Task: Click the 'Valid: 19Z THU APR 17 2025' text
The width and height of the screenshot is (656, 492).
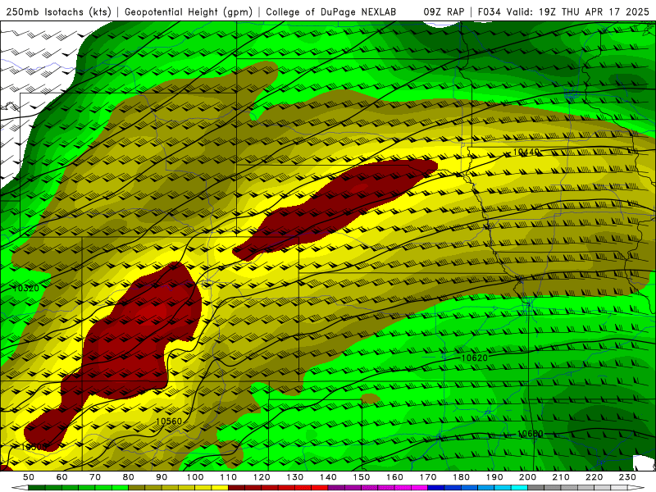Action: pyautogui.click(x=578, y=12)
